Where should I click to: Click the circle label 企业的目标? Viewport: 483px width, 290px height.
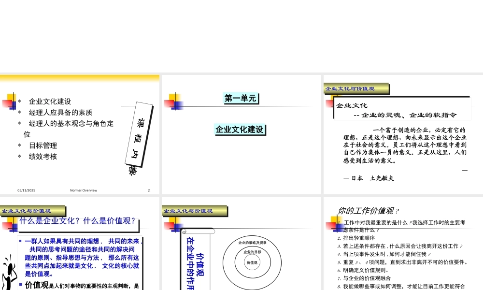click(x=252, y=252)
